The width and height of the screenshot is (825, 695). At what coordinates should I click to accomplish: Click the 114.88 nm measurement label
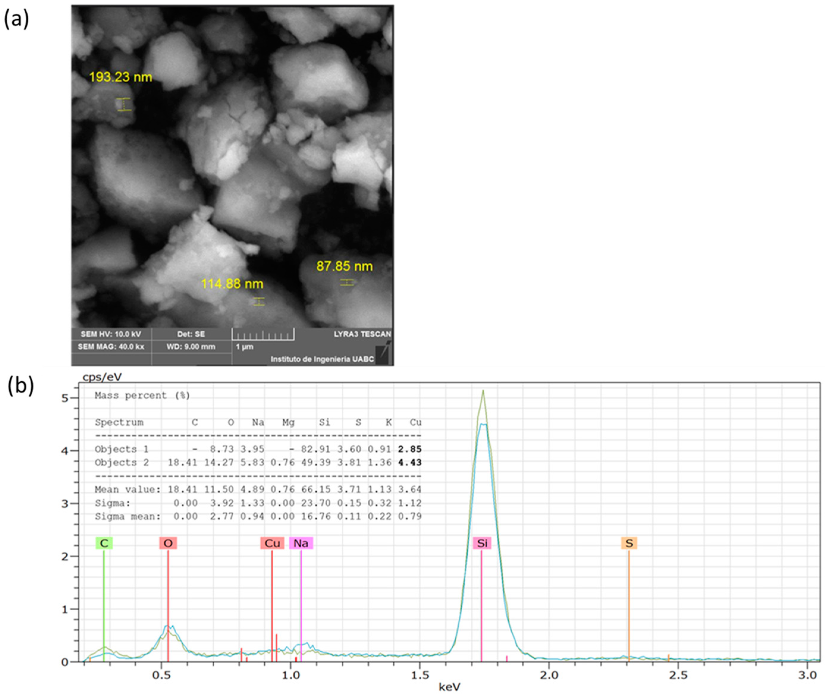[232, 284]
